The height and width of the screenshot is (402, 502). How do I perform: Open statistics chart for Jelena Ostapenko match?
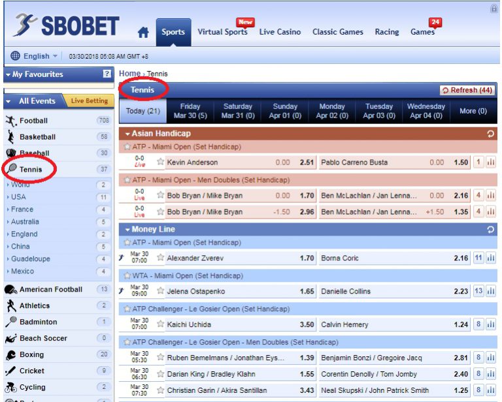pos(491,291)
